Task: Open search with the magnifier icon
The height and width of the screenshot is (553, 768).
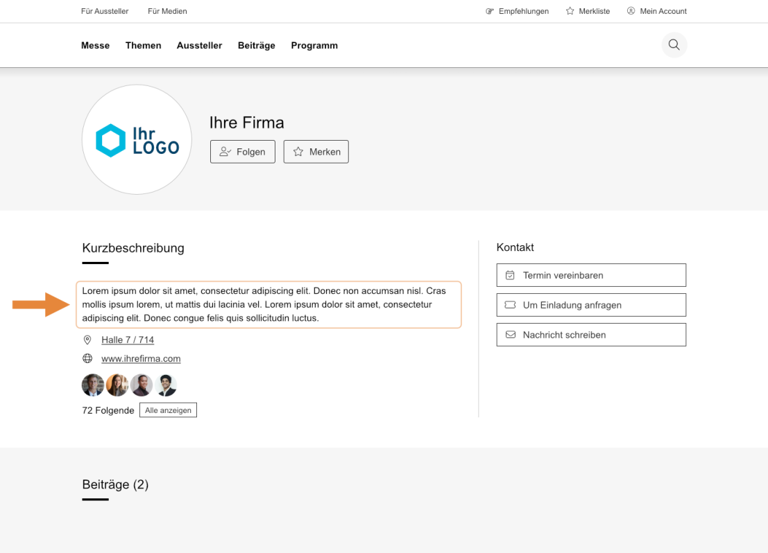Action: pos(674,44)
